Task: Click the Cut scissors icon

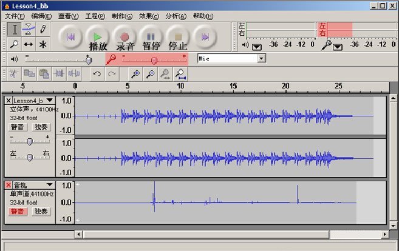Action: click(x=14, y=74)
